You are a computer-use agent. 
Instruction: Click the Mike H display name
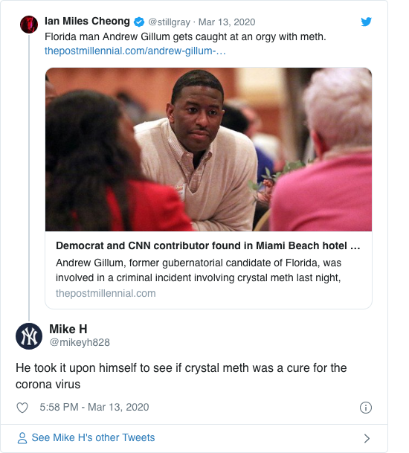click(68, 329)
